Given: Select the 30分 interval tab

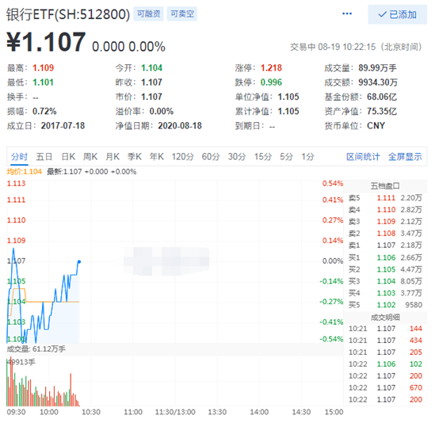Looking at the screenshot, I should [x=237, y=156].
